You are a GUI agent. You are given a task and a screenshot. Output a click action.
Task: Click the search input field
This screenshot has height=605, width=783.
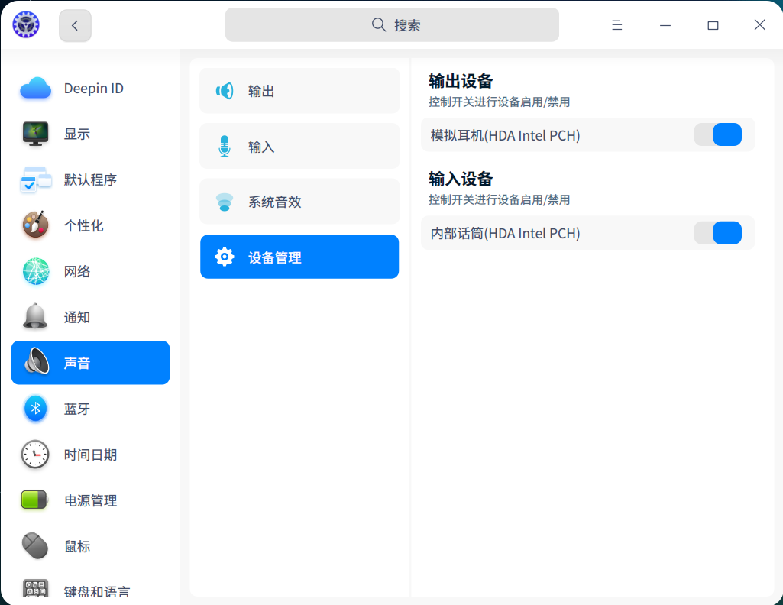point(391,24)
